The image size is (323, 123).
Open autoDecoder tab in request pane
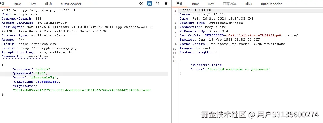[71, 4]
